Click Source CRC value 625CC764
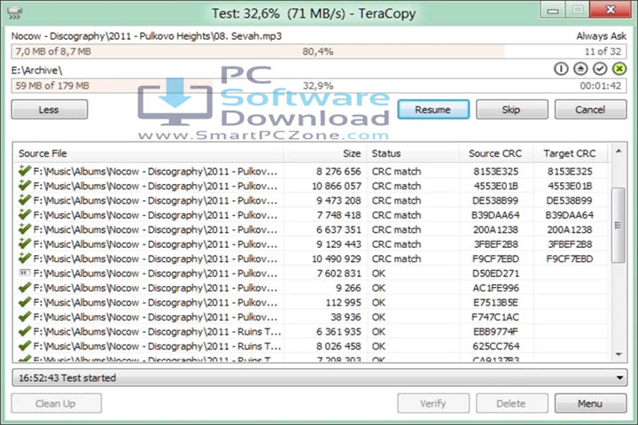Image resolution: width=638 pixels, height=425 pixels. coord(495,346)
